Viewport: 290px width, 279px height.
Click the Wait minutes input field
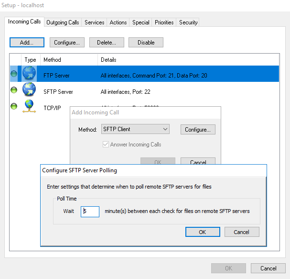(x=90, y=211)
